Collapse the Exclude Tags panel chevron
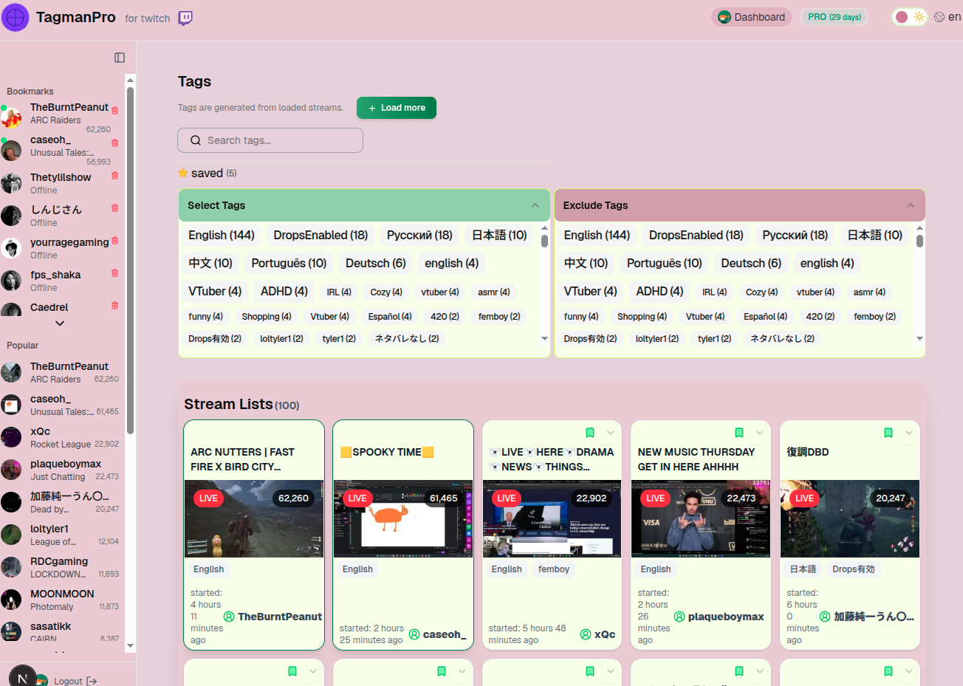Viewport: 963px width, 686px height. (911, 205)
